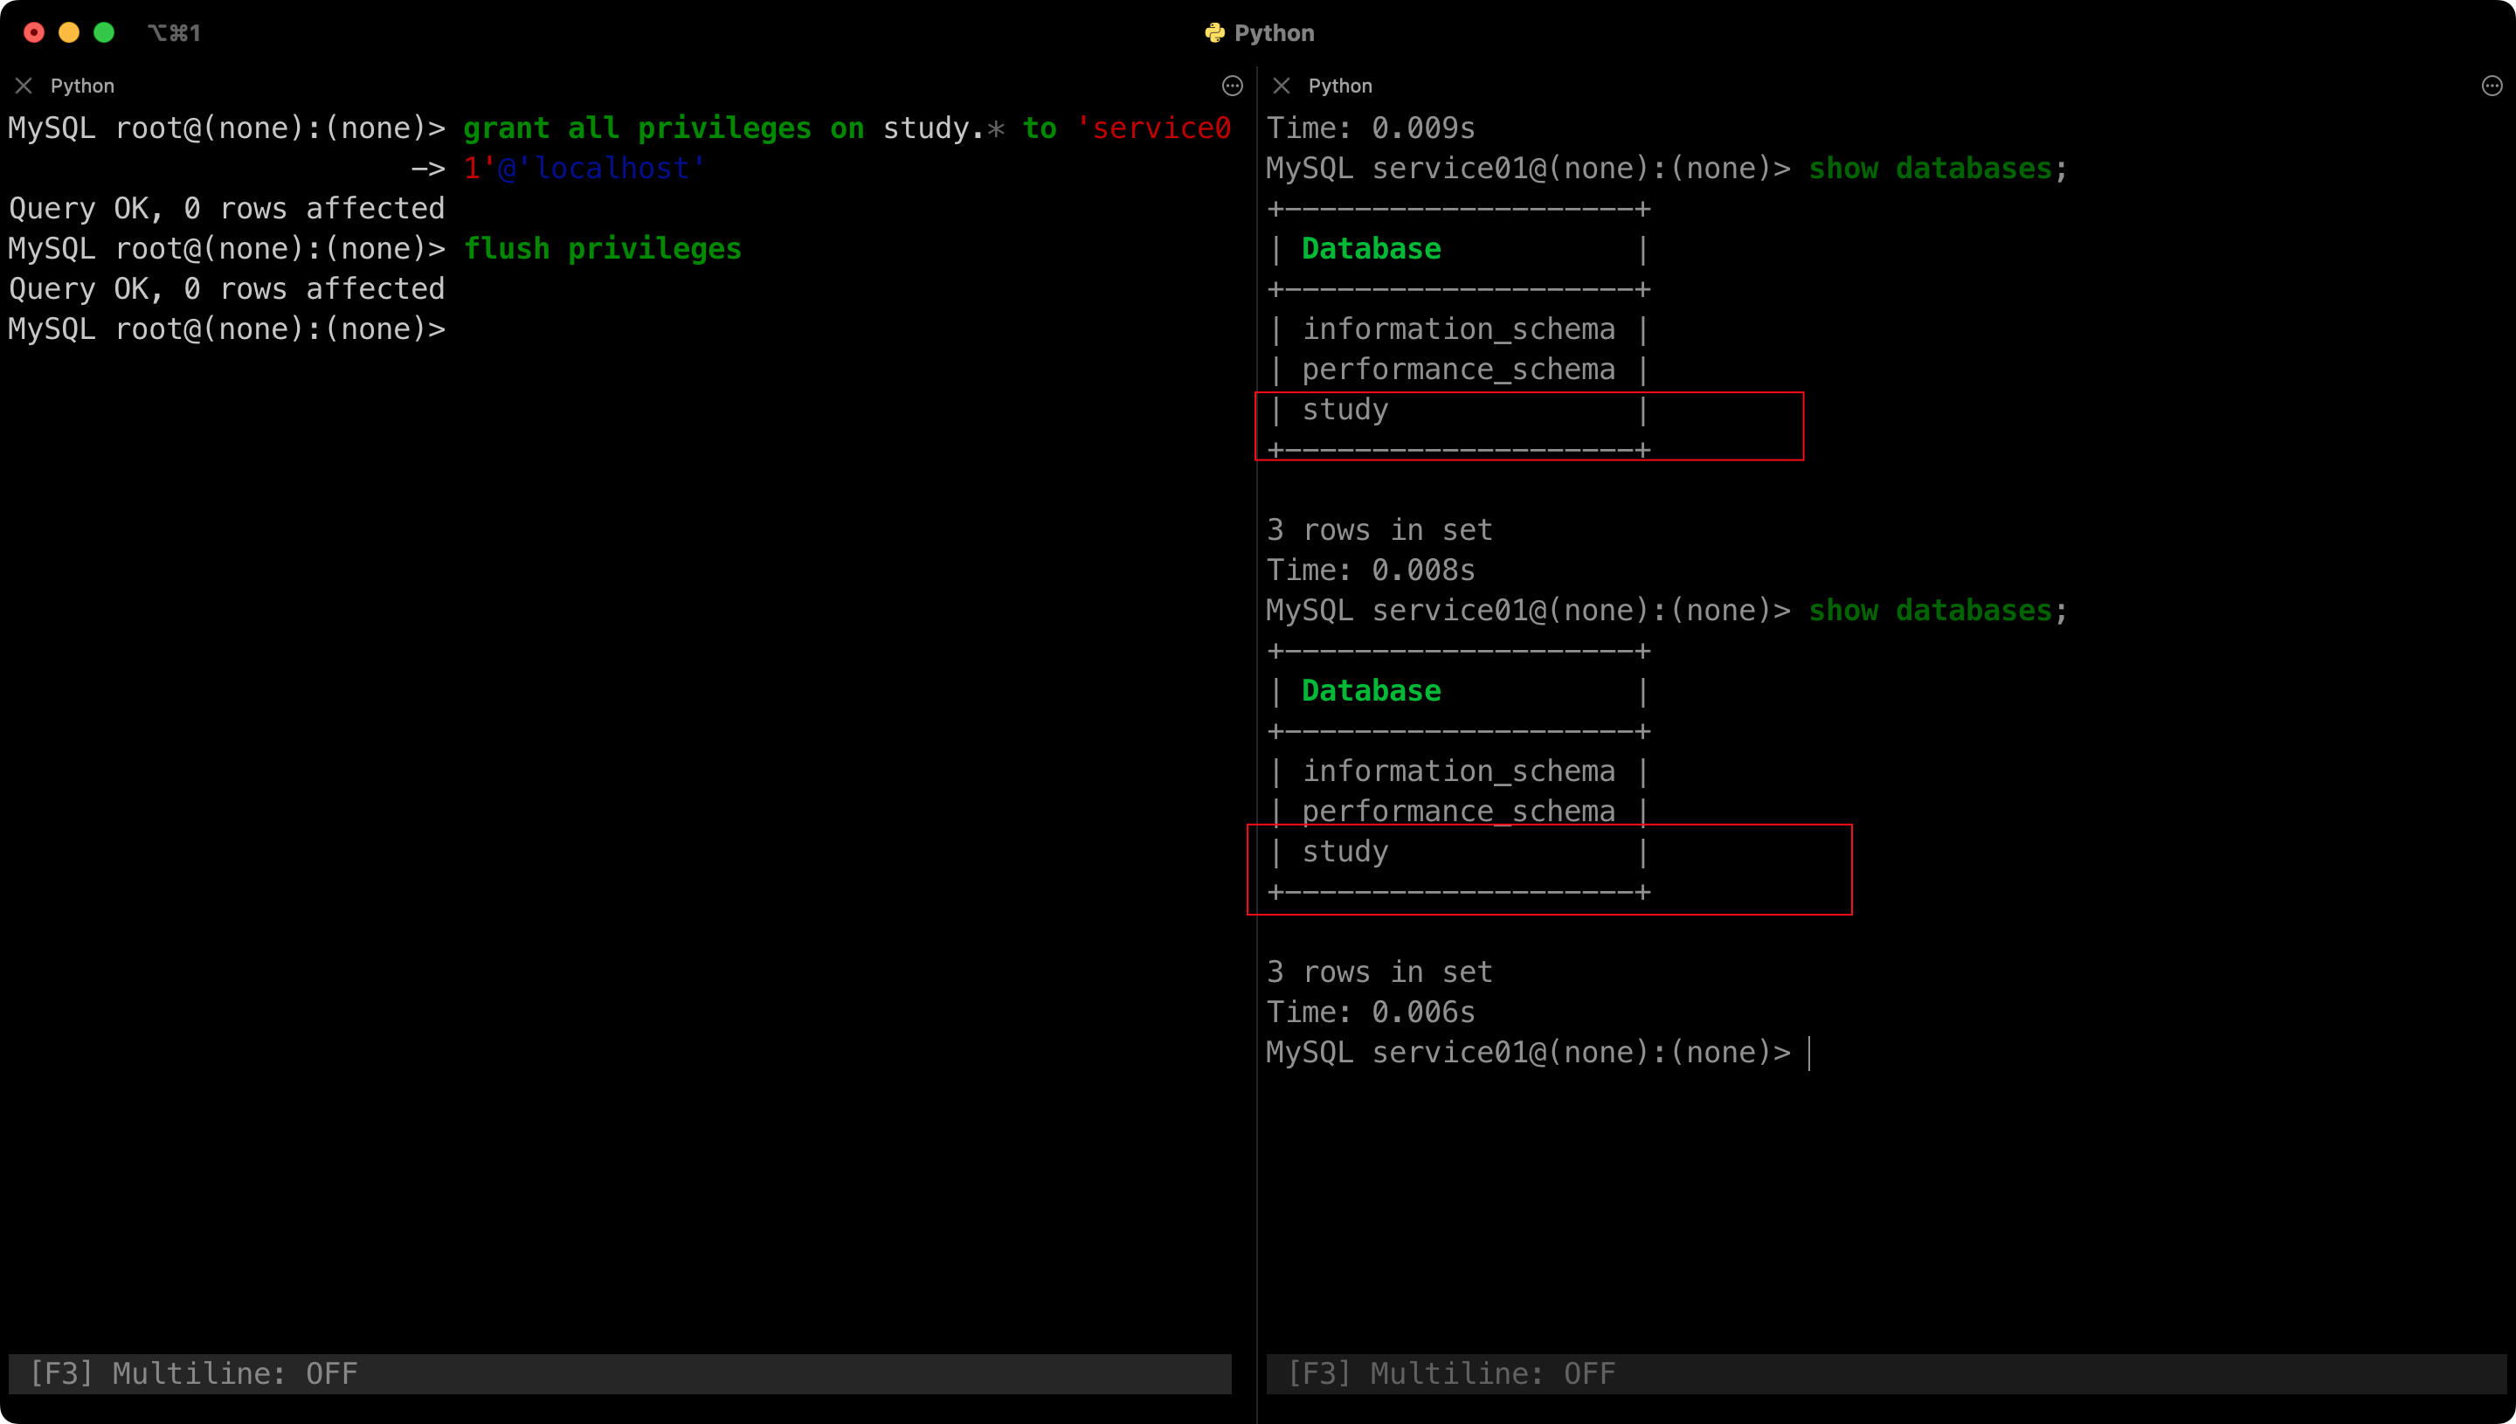This screenshot has height=1424, width=2516.
Task: Select the left pane Python title
Action: [82, 86]
